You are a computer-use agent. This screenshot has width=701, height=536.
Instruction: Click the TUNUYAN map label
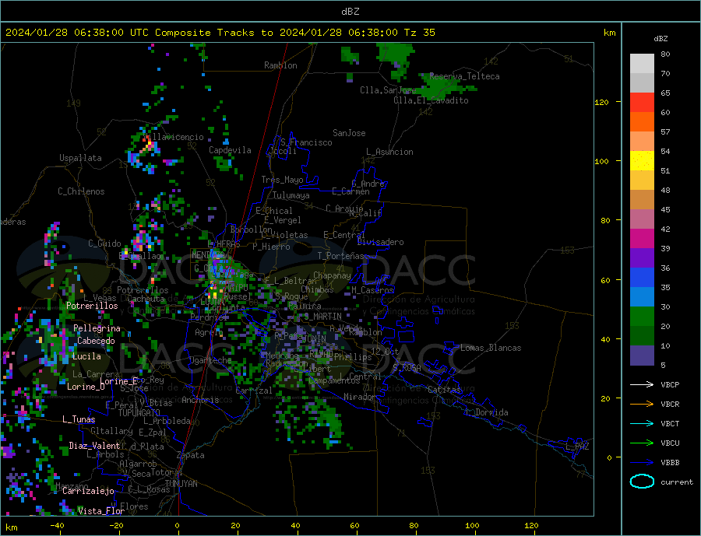(x=181, y=484)
